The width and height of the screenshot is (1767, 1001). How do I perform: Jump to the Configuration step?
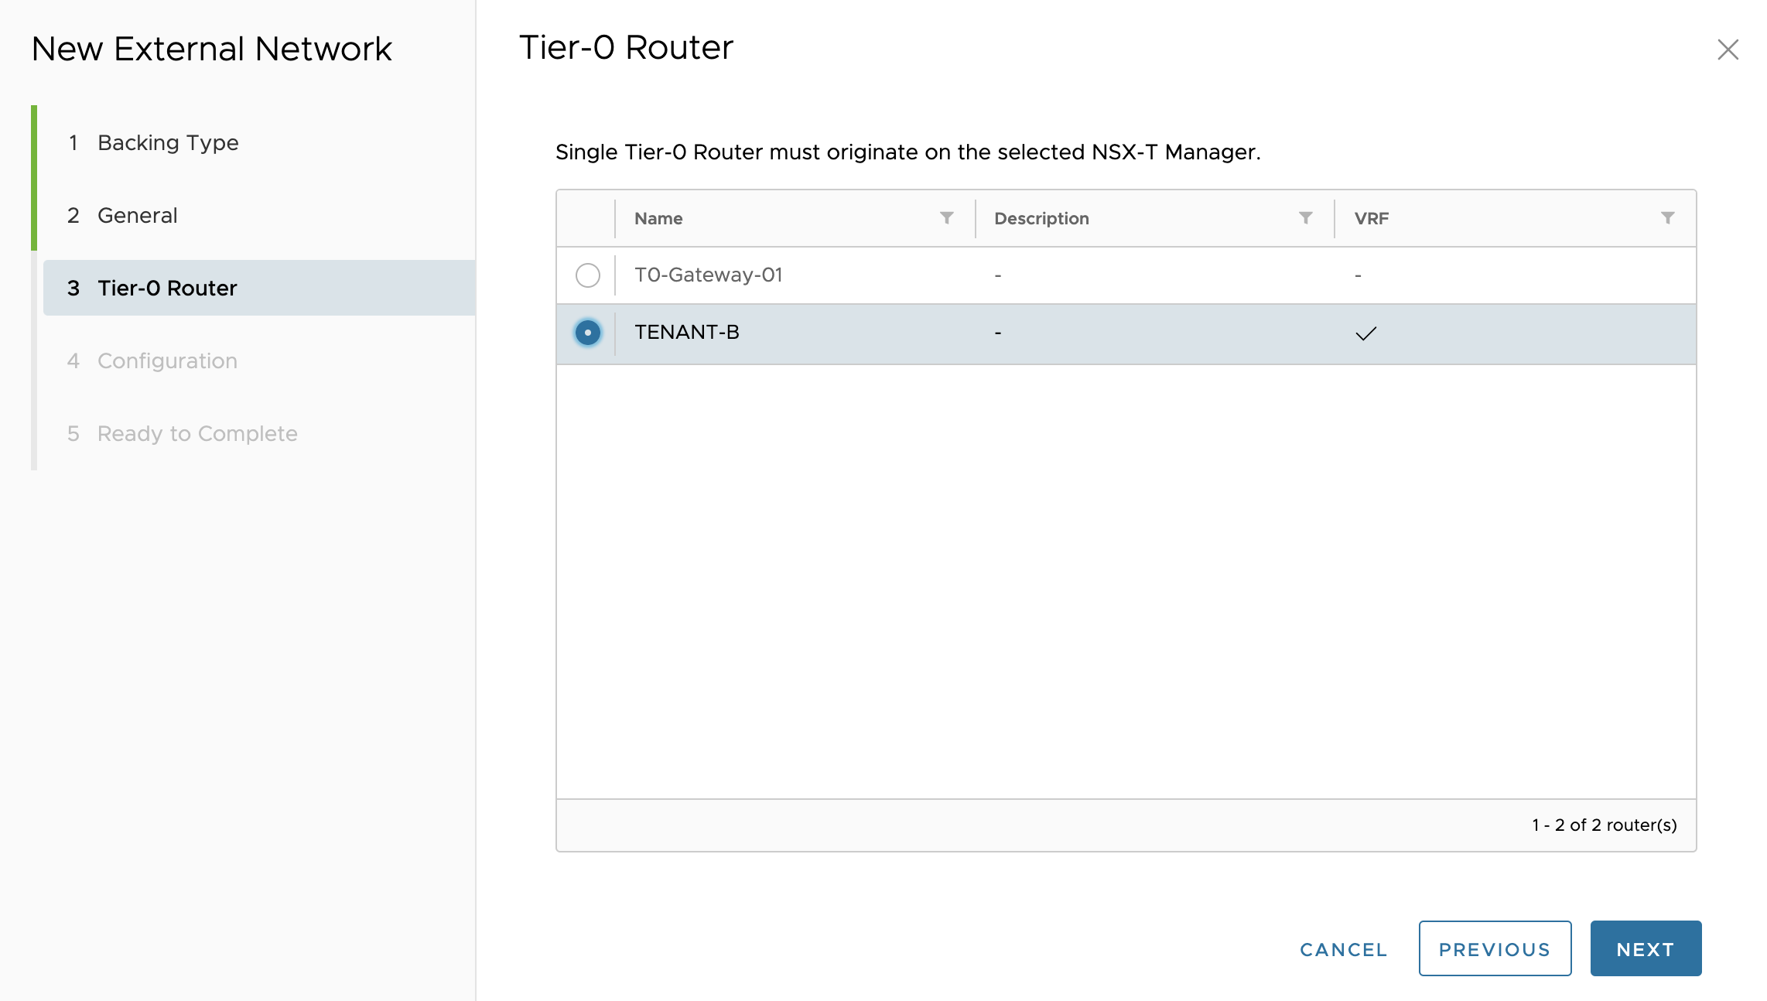[167, 360]
